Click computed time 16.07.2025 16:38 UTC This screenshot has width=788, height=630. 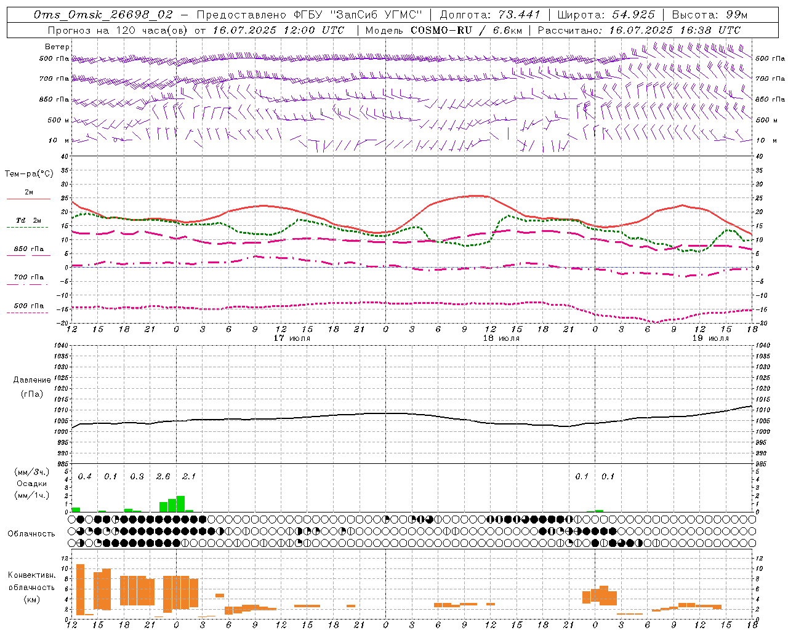tap(675, 30)
